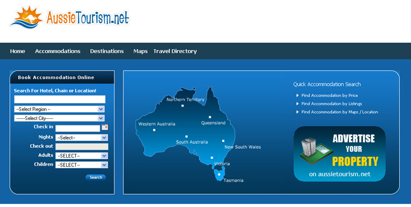411x207 pixels.
Task: Open the Nights dropdown
Action: [81, 137]
